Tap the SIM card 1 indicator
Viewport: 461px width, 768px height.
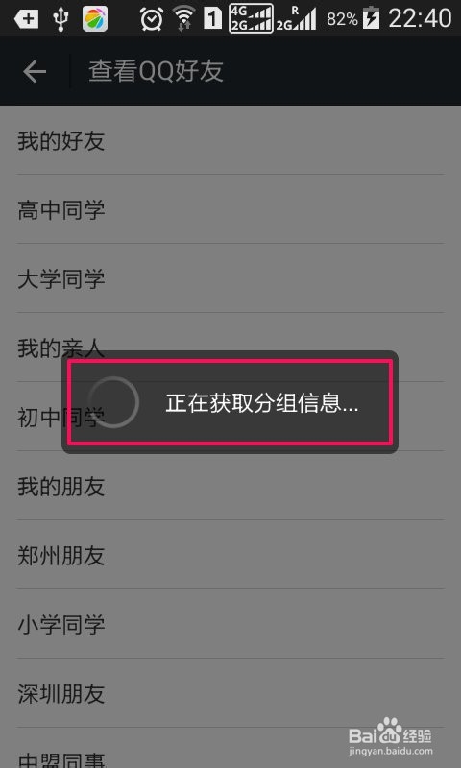coord(212,19)
